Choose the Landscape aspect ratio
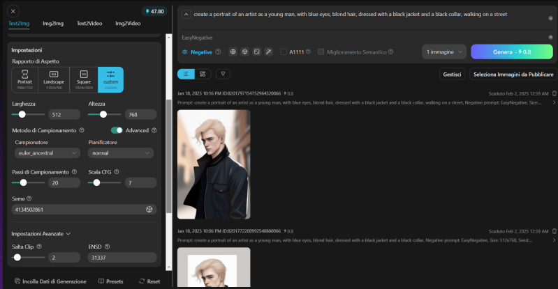Viewport: 558px width, 289px height. pos(54,79)
